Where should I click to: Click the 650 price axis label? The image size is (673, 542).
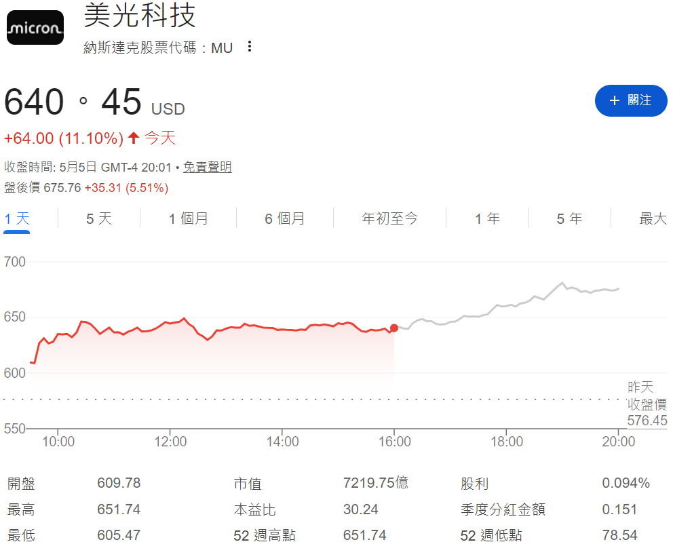click(x=15, y=317)
